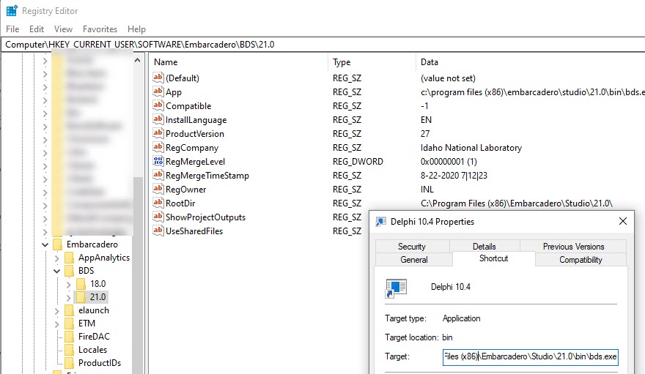Click the 18.0 folder icon
Viewport: 645px width, 374px height.
(81, 284)
